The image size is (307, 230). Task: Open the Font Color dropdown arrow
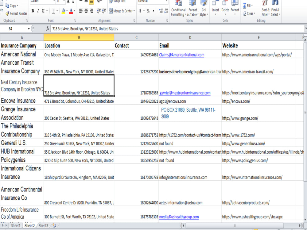click(75, 11)
